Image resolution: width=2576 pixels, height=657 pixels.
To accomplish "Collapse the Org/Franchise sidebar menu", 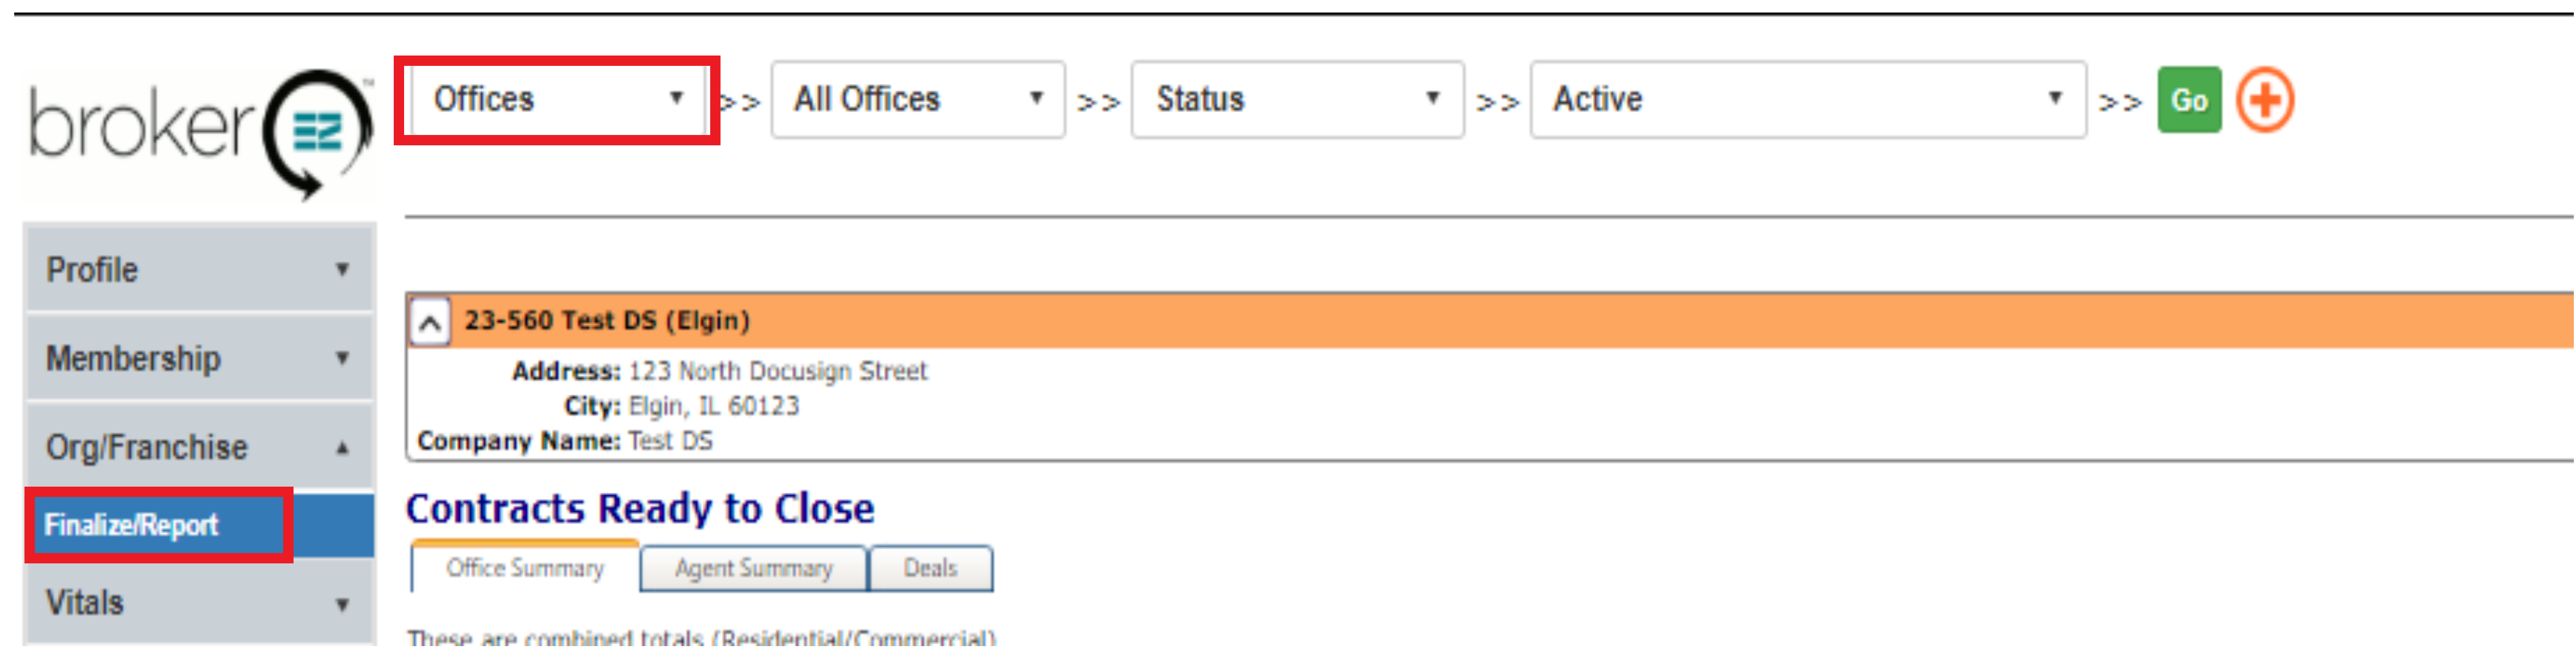I will pos(198,447).
